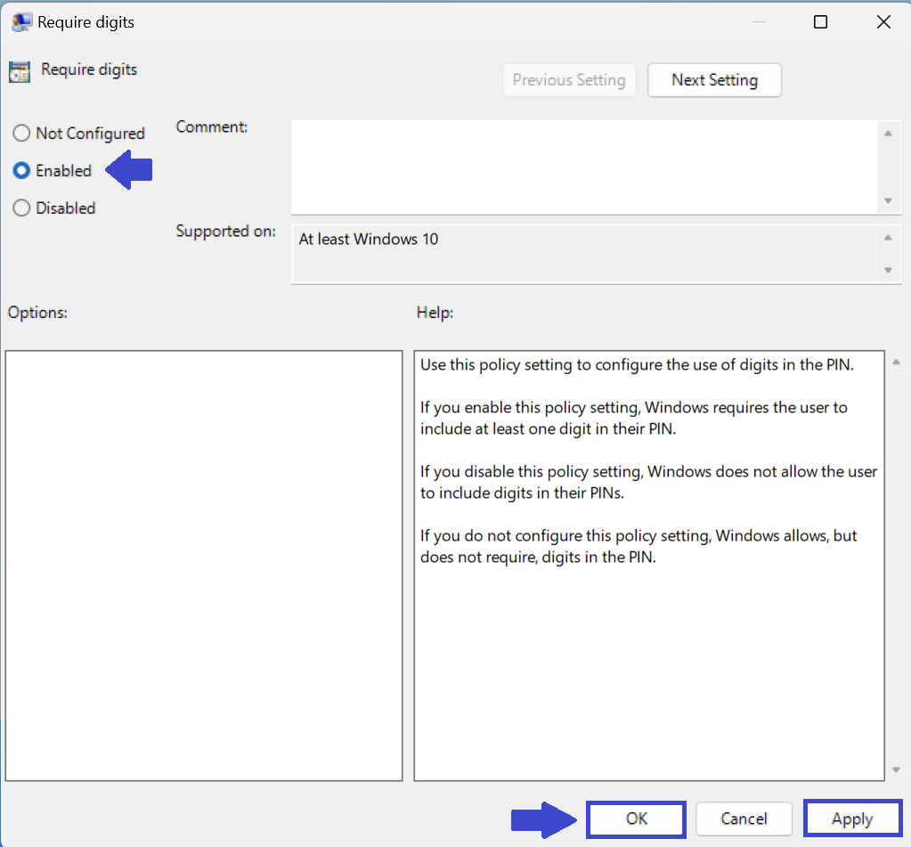Image resolution: width=911 pixels, height=847 pixels.
Task: Click the policy setting icon beside Require digits
Action: pos(19,72)
